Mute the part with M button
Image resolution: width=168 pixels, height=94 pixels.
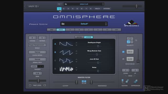(x=30, y=85)
